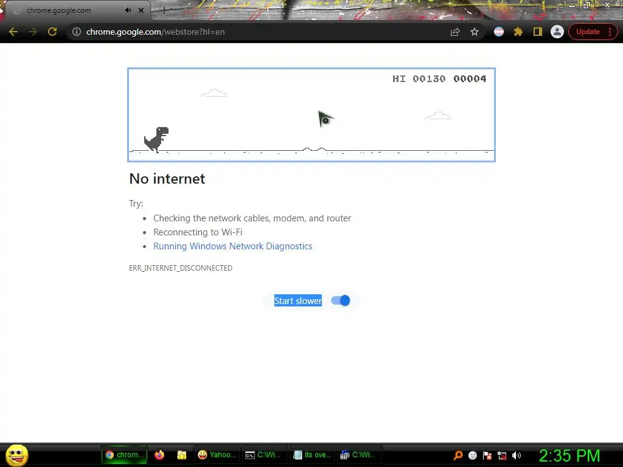Switch to the first C:\Wi... command prompt
The width and height of the screenshot is (623, 467).
(264, 455)
